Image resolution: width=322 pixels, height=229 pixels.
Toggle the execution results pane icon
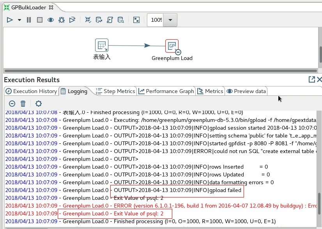click(x=136, y=20)
